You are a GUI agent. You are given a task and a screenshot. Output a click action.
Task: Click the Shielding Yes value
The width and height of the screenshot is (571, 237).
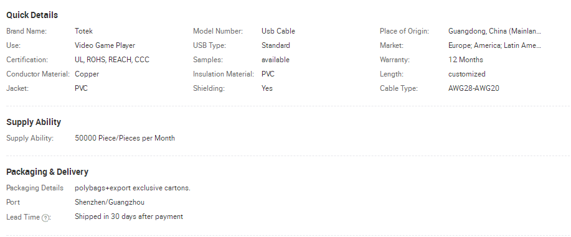point(267,88)
